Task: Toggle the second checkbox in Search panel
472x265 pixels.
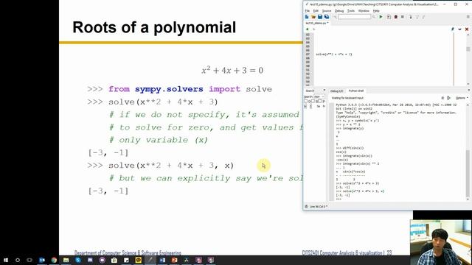Action: [x=313, y=101]
